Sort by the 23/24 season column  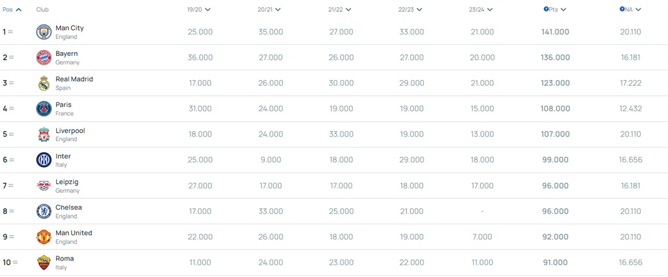pos(481,10)
